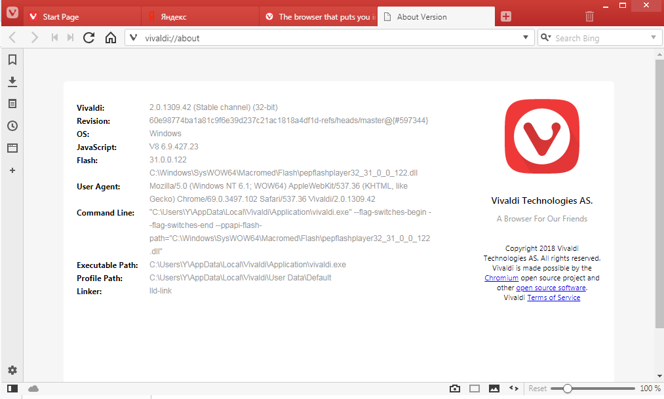Click the large Vivaldi logo image
Image resolution: width=664 pixels, height=399 pixels.
tap(542, 136)
